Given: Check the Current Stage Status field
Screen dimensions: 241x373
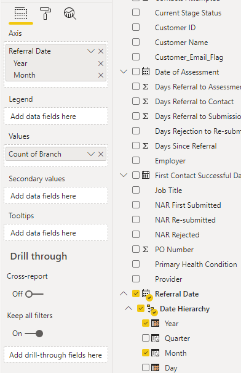Looking at the screenshot, I should coord(136,12).
